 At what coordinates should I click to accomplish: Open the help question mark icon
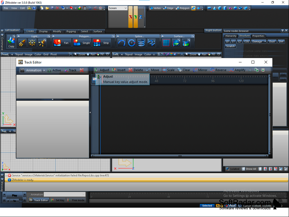(x=34, y=8)
